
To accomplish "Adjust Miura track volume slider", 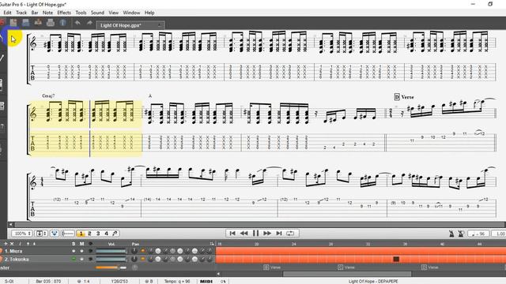I will click(x=111, y=251).
